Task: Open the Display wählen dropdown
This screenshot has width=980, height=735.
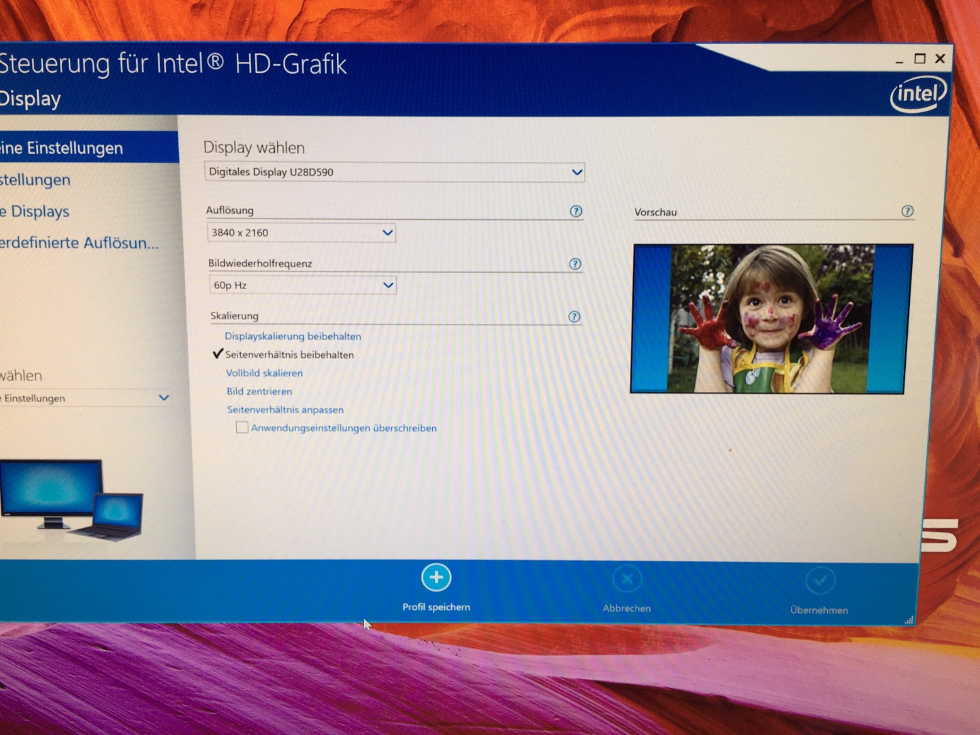Action: pyautogui.click(x=395, y=172)
